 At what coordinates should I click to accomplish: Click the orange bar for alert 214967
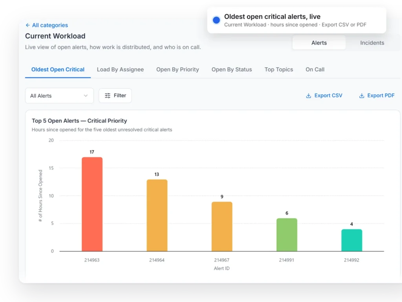pos(222,226)
